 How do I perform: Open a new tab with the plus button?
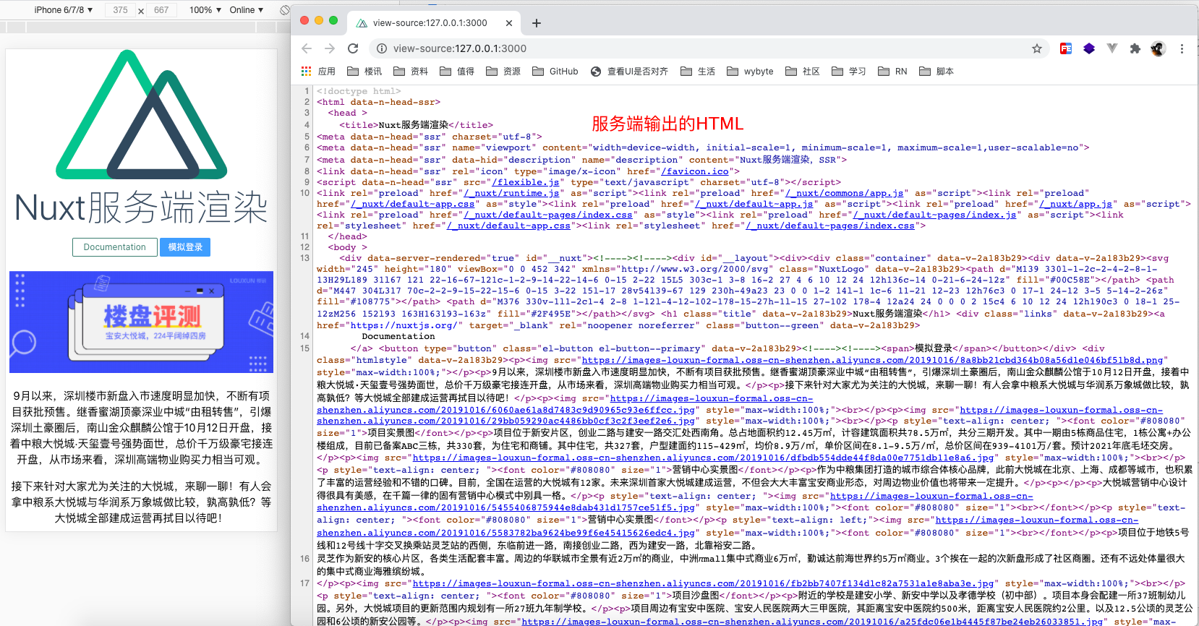click(537, 23)
